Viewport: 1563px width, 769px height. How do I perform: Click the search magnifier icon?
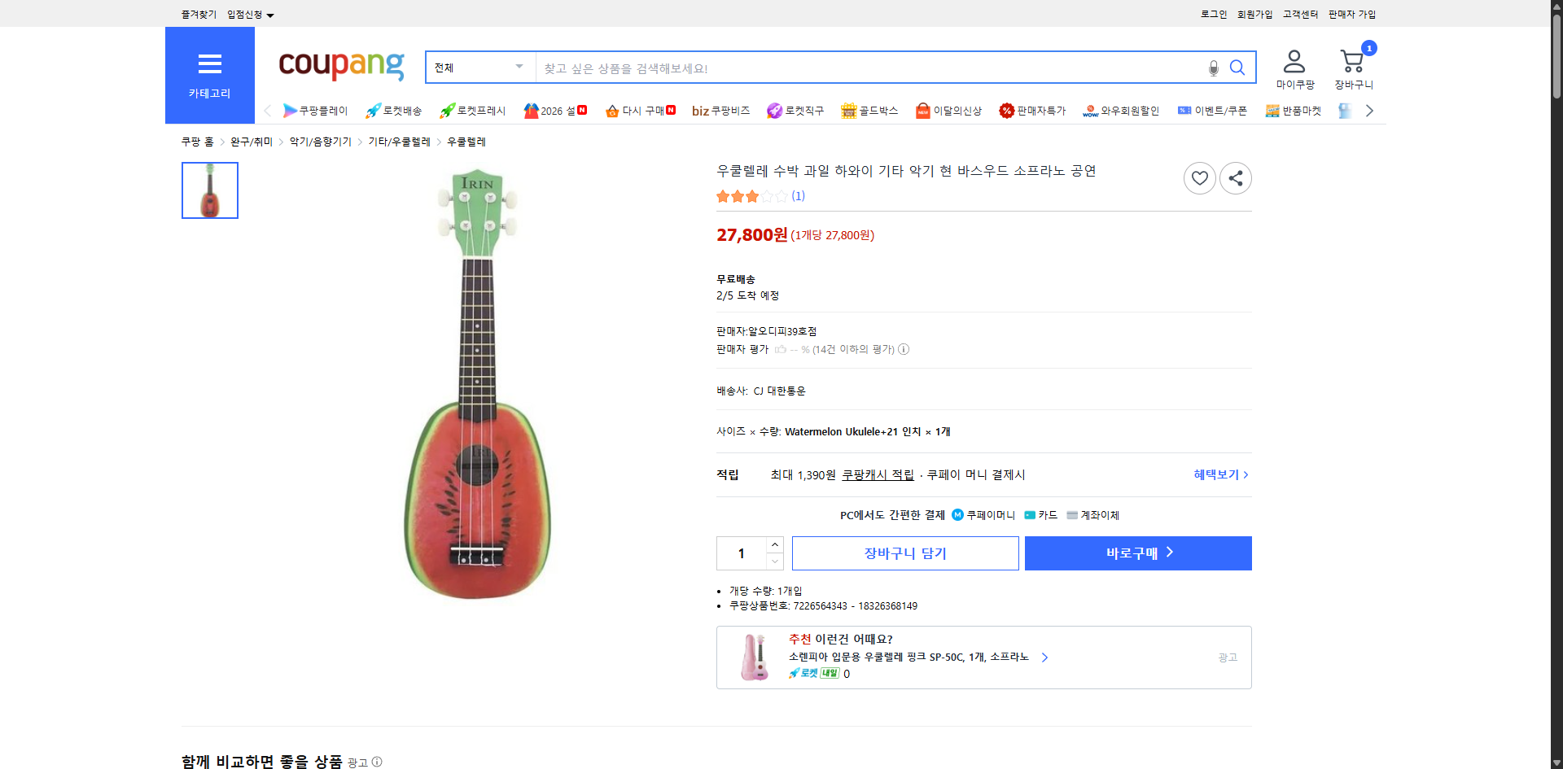pos(1237,68)
